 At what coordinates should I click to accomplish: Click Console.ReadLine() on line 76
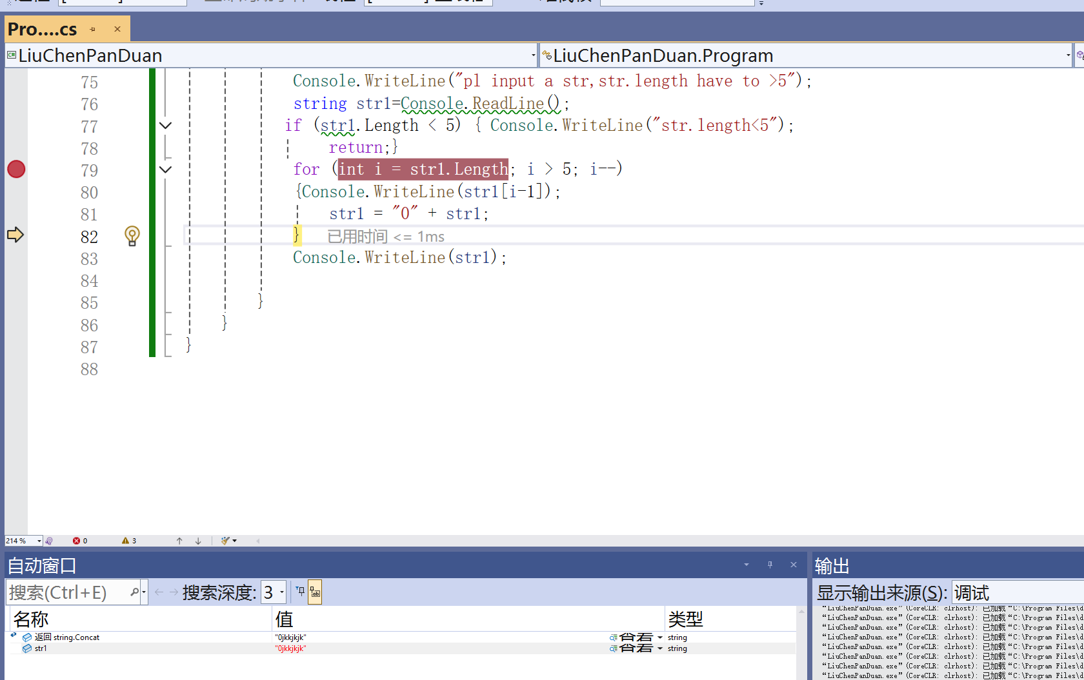(x=481, y=103)
